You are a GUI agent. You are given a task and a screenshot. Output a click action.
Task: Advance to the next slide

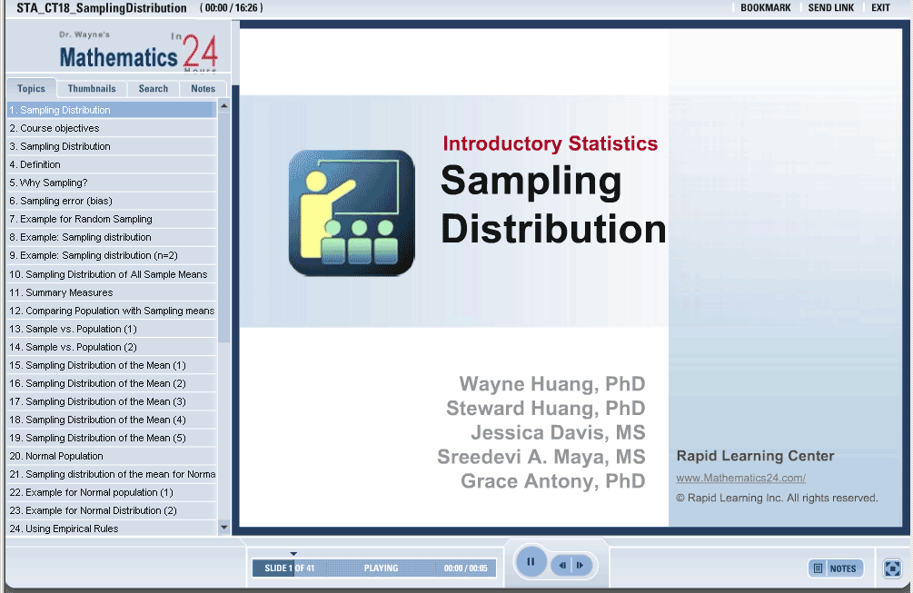coord(581,566)
